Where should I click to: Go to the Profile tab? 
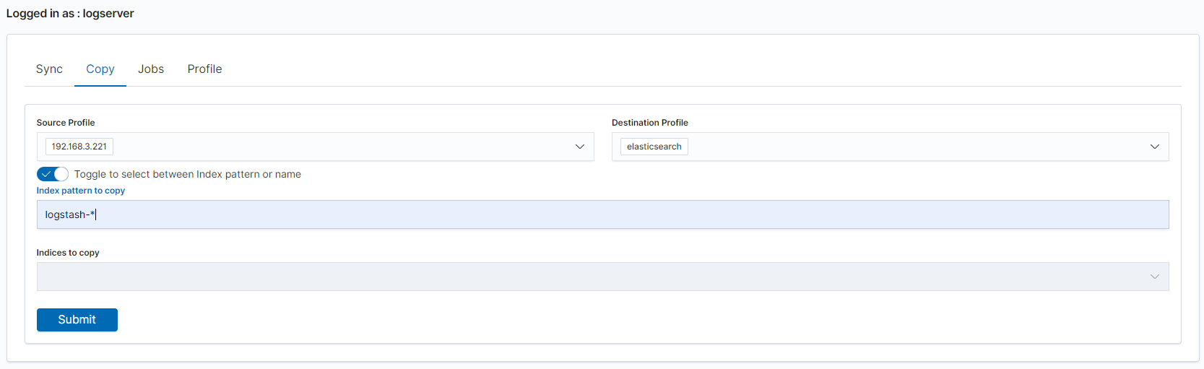tap(204, 69)
